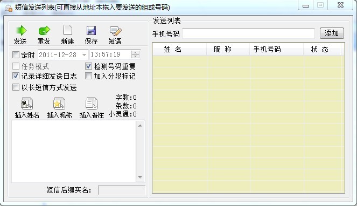Check 以长短信方式发送 option
The height and width of the screenshot is (206, 357).
(x=16, y=87)
